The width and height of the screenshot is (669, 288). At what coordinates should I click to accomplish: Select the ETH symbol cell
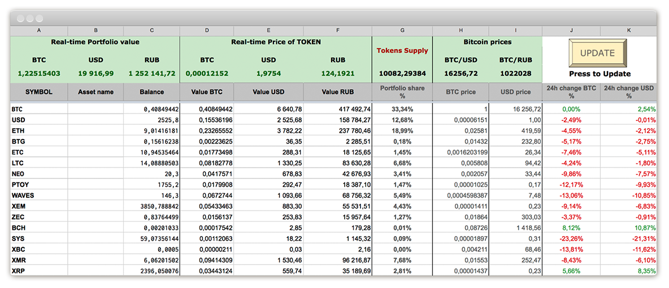pyautogui.click(x=39, y=130)
